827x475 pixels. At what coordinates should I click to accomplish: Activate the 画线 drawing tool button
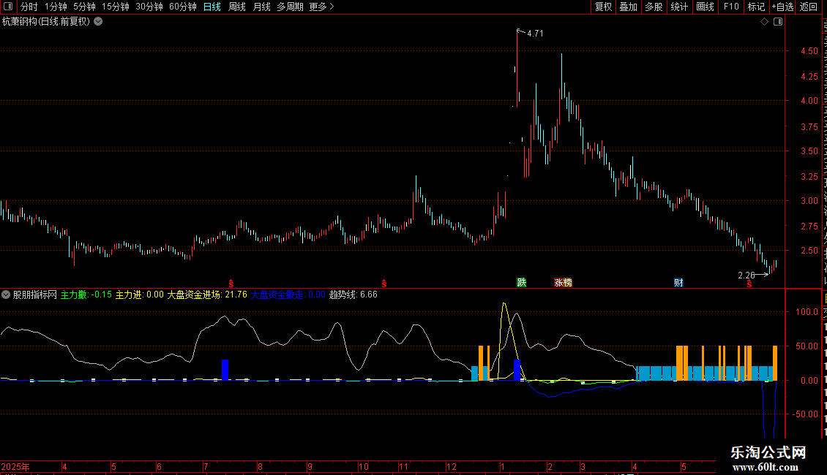pyautogui.click(x=706, y=7)
